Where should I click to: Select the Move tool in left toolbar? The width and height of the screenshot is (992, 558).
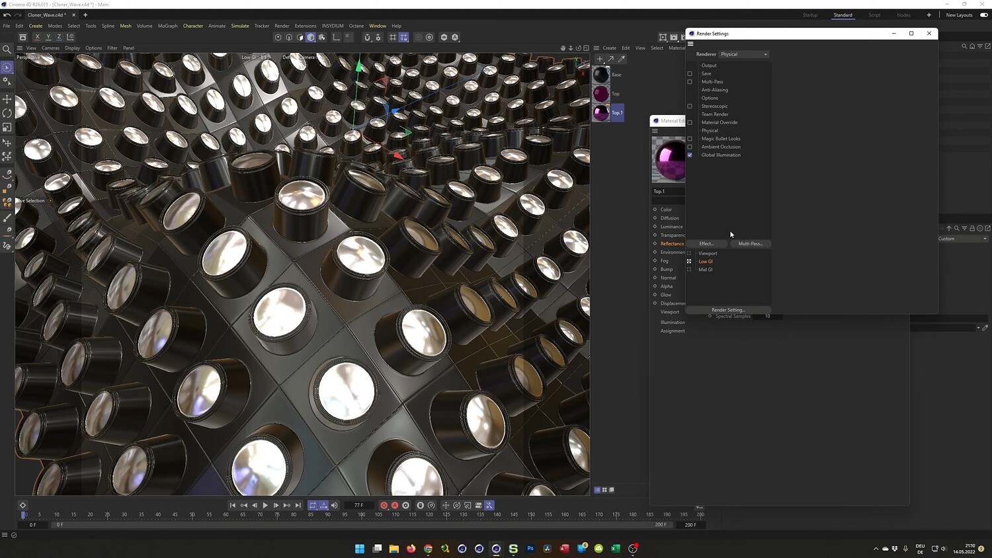[x=7, y=99]
